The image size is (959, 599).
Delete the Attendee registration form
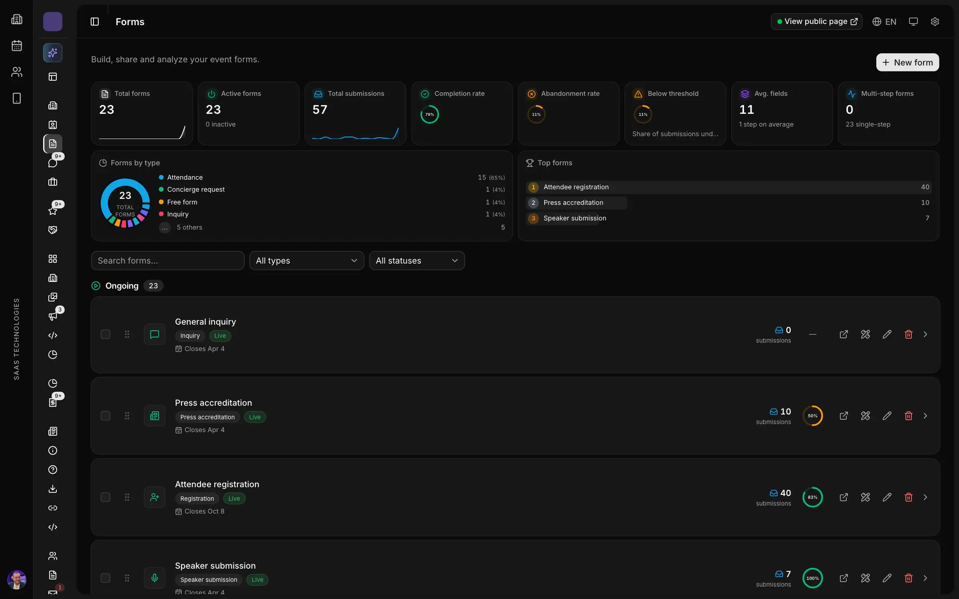[x=908, y=497]
